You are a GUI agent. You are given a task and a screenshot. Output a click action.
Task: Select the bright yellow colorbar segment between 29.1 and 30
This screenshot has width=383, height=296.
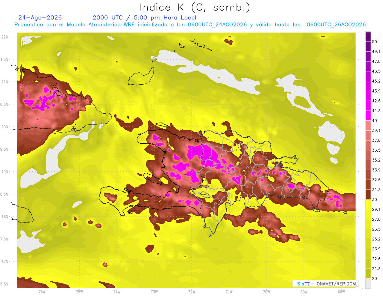pos(368,204)
